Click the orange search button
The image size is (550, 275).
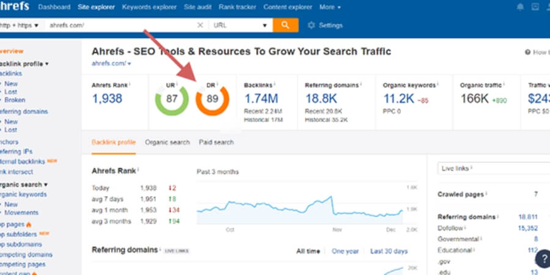pos(285,25)
